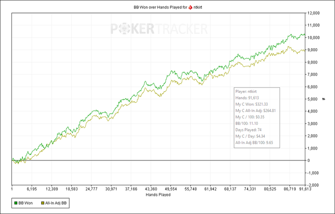Click the Hands Played axis label
The image size is (335, 214).
click(x=158, y=194)
